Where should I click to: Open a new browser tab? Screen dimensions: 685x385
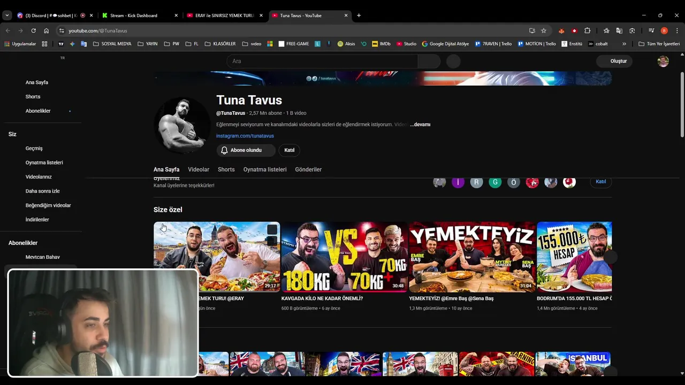pyautogui.click(x=359, y=16)
